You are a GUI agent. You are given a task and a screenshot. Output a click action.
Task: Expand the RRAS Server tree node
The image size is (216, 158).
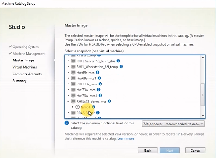click(x=68, y=113)
